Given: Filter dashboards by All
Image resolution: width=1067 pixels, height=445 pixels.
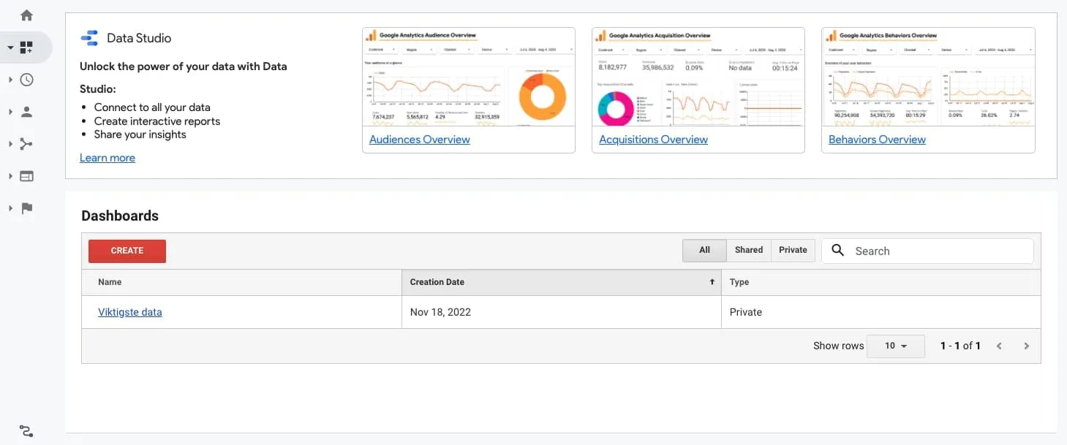Looking at the screenshot, I should (x=704, y=250).
